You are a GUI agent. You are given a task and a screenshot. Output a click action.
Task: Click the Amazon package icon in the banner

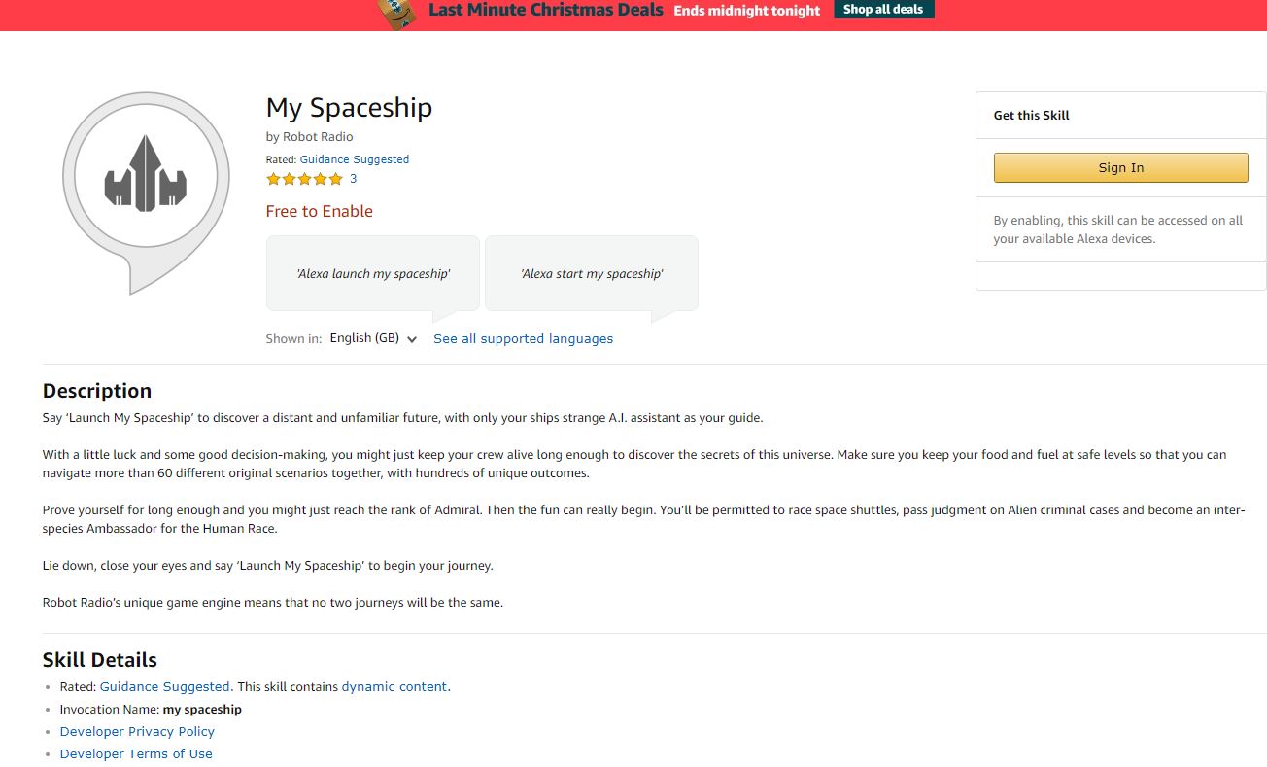pos(396,13)
